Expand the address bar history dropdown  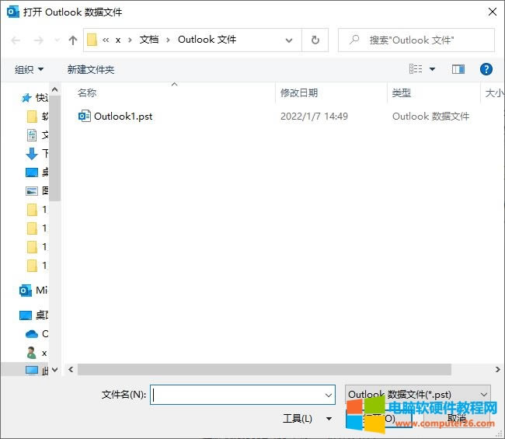pyautogui.click(x=289, y=40)
